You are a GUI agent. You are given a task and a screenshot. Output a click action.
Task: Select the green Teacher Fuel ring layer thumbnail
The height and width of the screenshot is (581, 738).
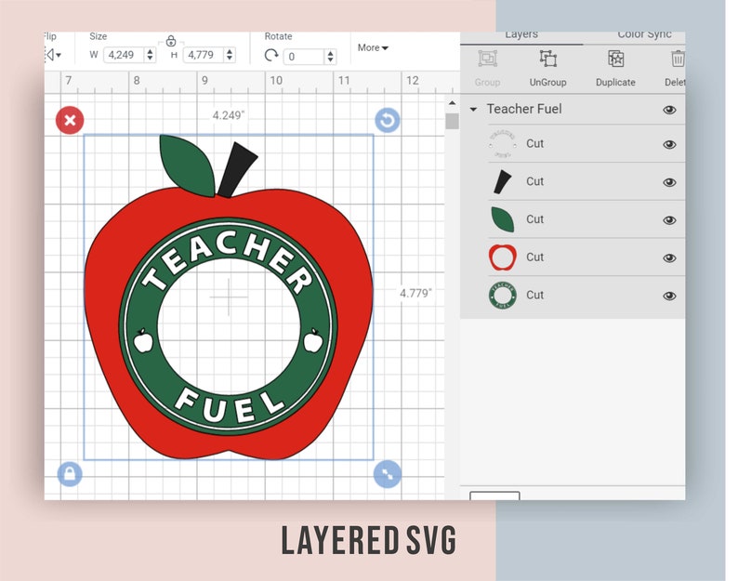click(x=502, y=296)
